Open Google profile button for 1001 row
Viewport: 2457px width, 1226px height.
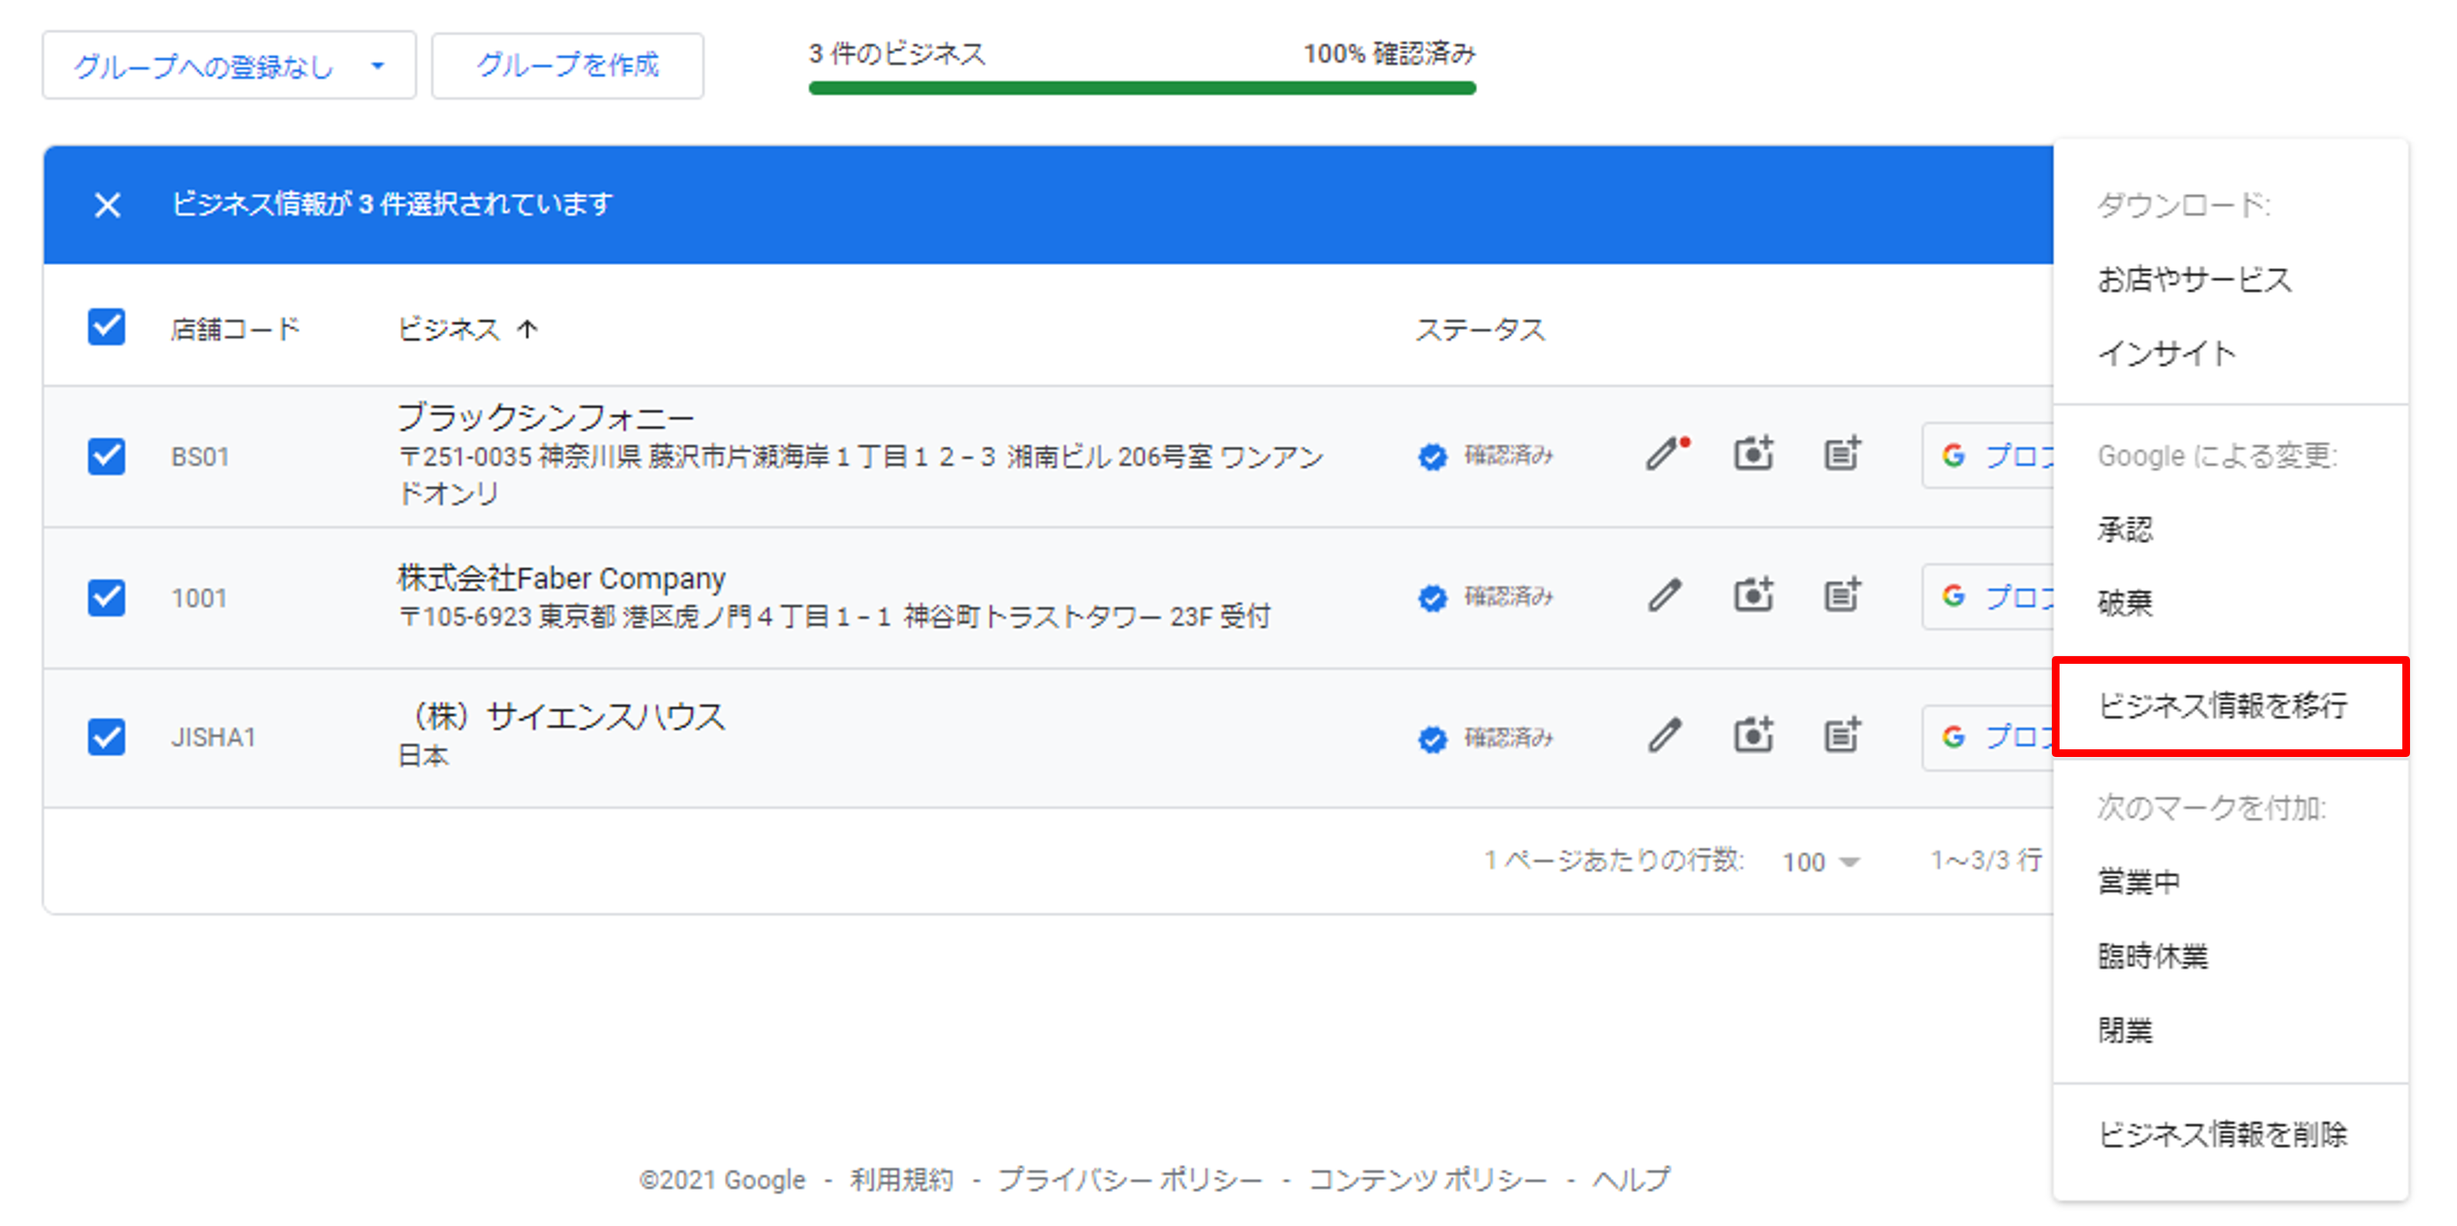[x=1988, y=597]
